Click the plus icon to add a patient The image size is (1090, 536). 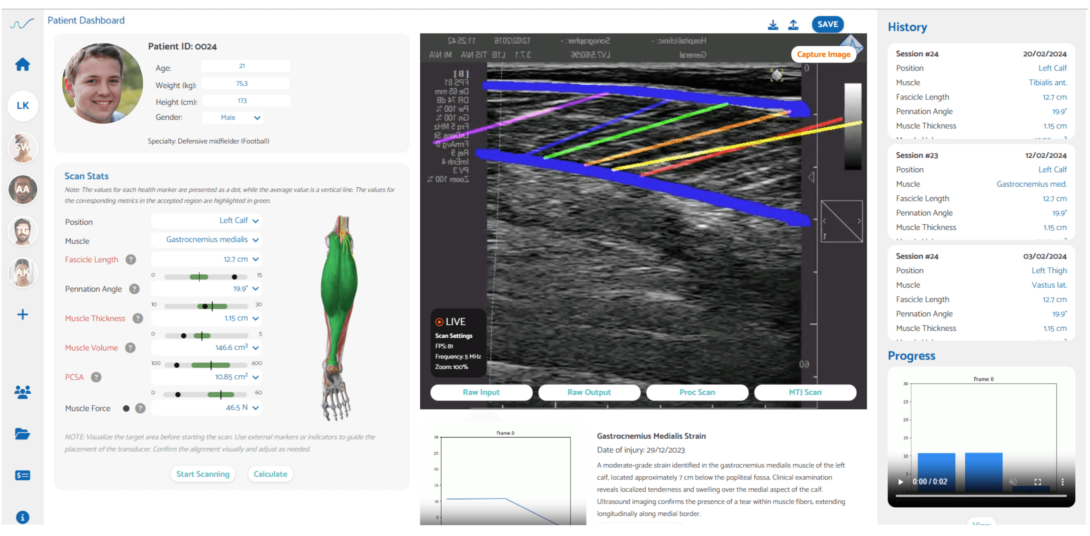[x=22, y=314]
